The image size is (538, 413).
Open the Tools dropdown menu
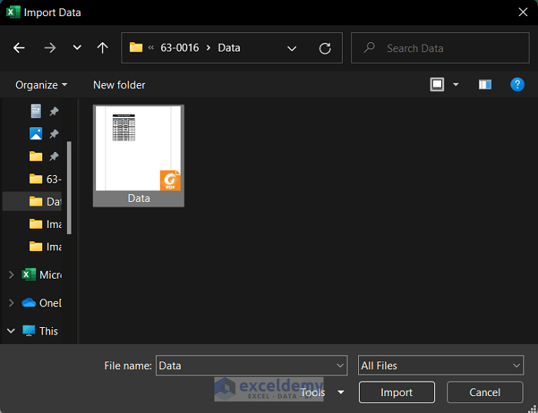[323, 392]
